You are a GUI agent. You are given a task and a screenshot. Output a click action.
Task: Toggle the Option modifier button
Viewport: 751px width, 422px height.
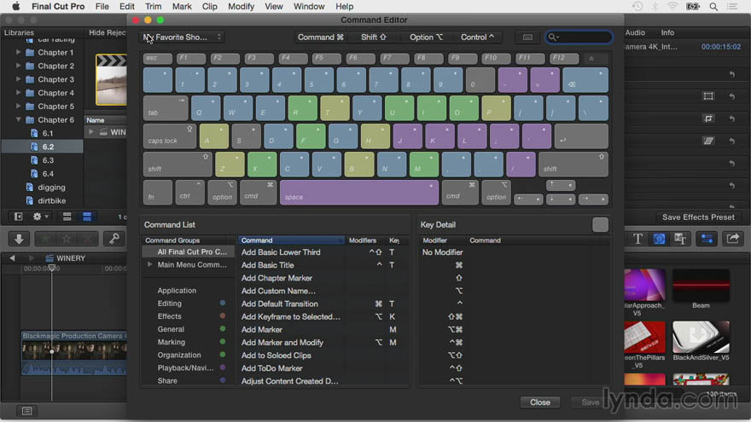pyautogui.click(x=426, y=37)
